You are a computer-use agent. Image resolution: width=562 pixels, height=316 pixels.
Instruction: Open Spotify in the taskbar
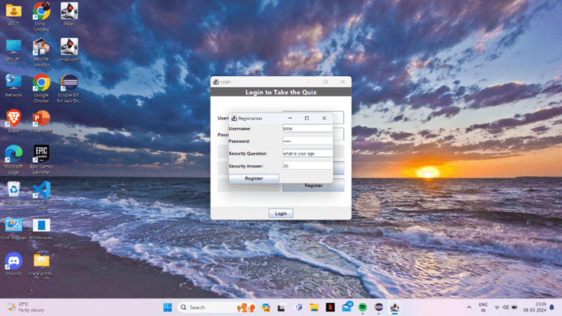362,308
